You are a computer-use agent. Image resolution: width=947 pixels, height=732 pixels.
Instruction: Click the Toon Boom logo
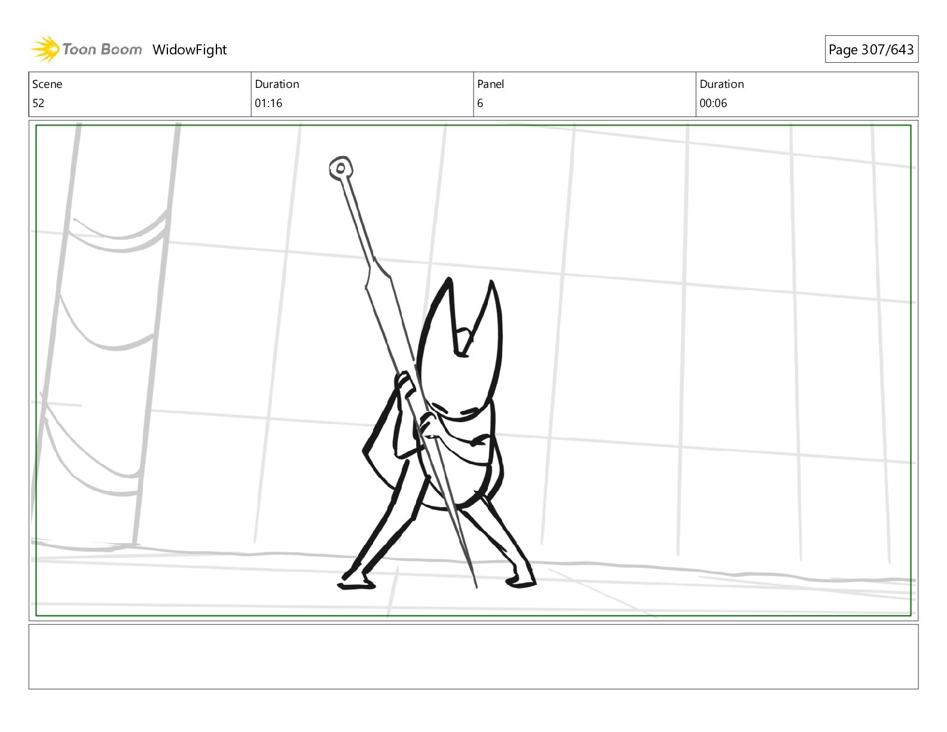pyautogui.click(x=87, y=49)
